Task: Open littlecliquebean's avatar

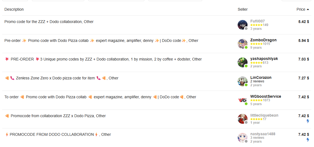Action: pos(243,119)
